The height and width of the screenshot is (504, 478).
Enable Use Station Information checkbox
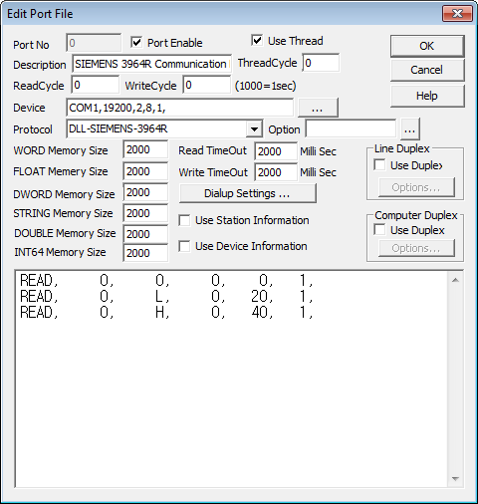coord(184,220)
